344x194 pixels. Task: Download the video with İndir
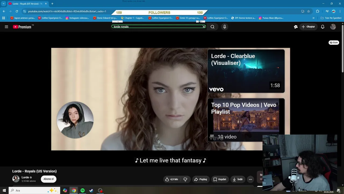pyautogui.click(x=238, y=179)
